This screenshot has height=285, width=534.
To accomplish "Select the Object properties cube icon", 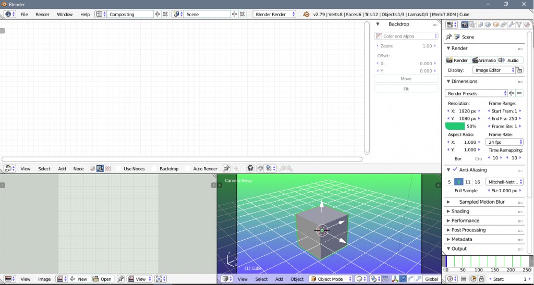I will (495, 24).
